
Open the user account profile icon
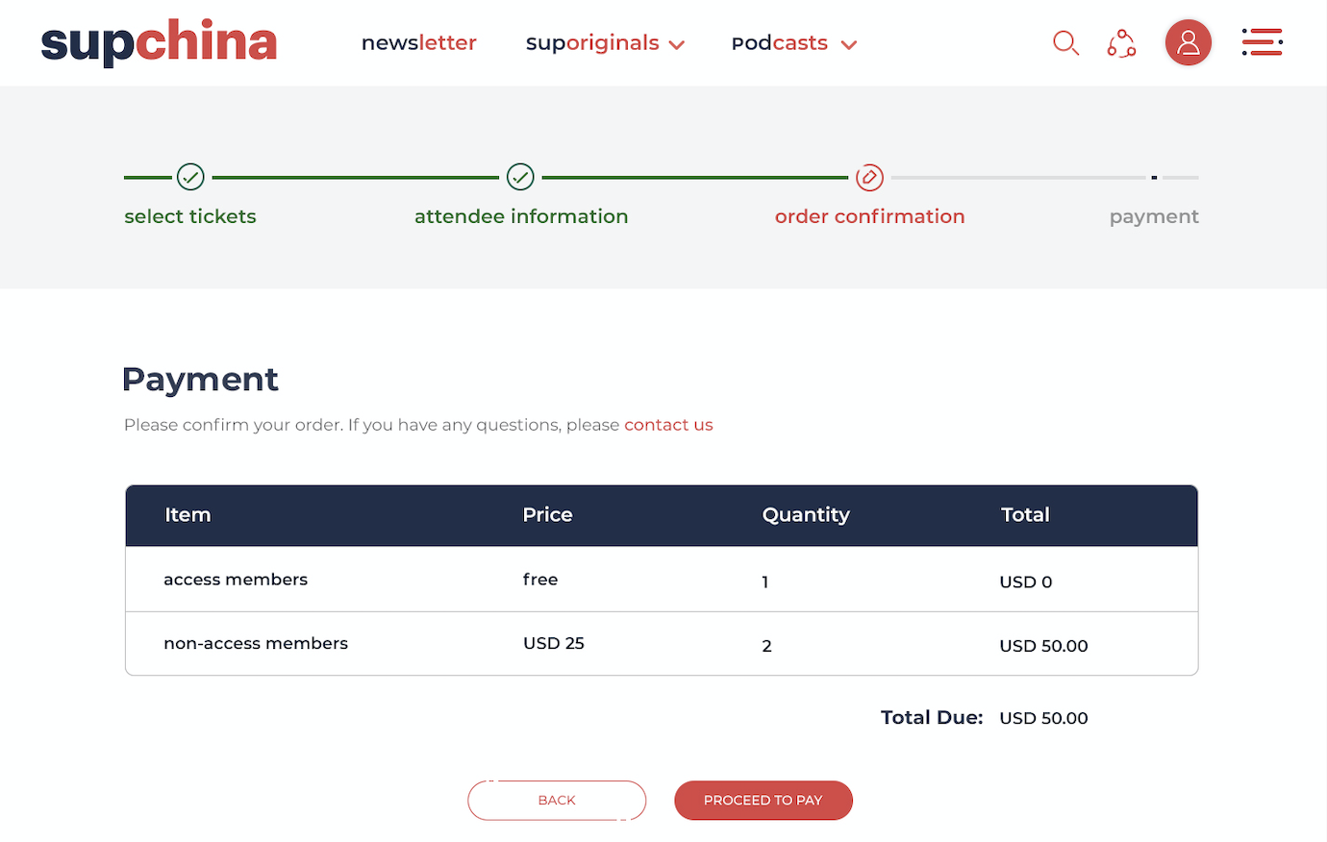[1189, 42]
